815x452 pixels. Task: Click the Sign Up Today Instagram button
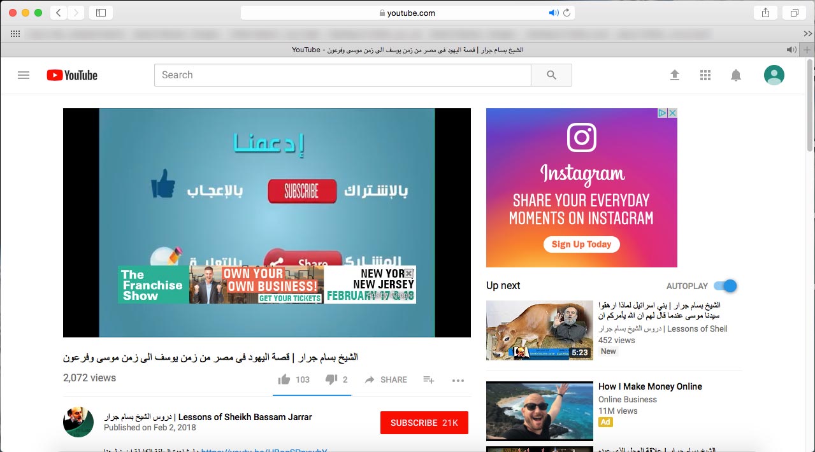pyautogui.click(x=581, y=244)
